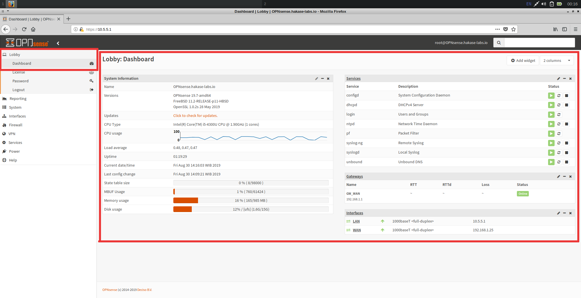Minimize the Gateways widget
The width and height of the screenshot is (581, 298).
point(564,177)
